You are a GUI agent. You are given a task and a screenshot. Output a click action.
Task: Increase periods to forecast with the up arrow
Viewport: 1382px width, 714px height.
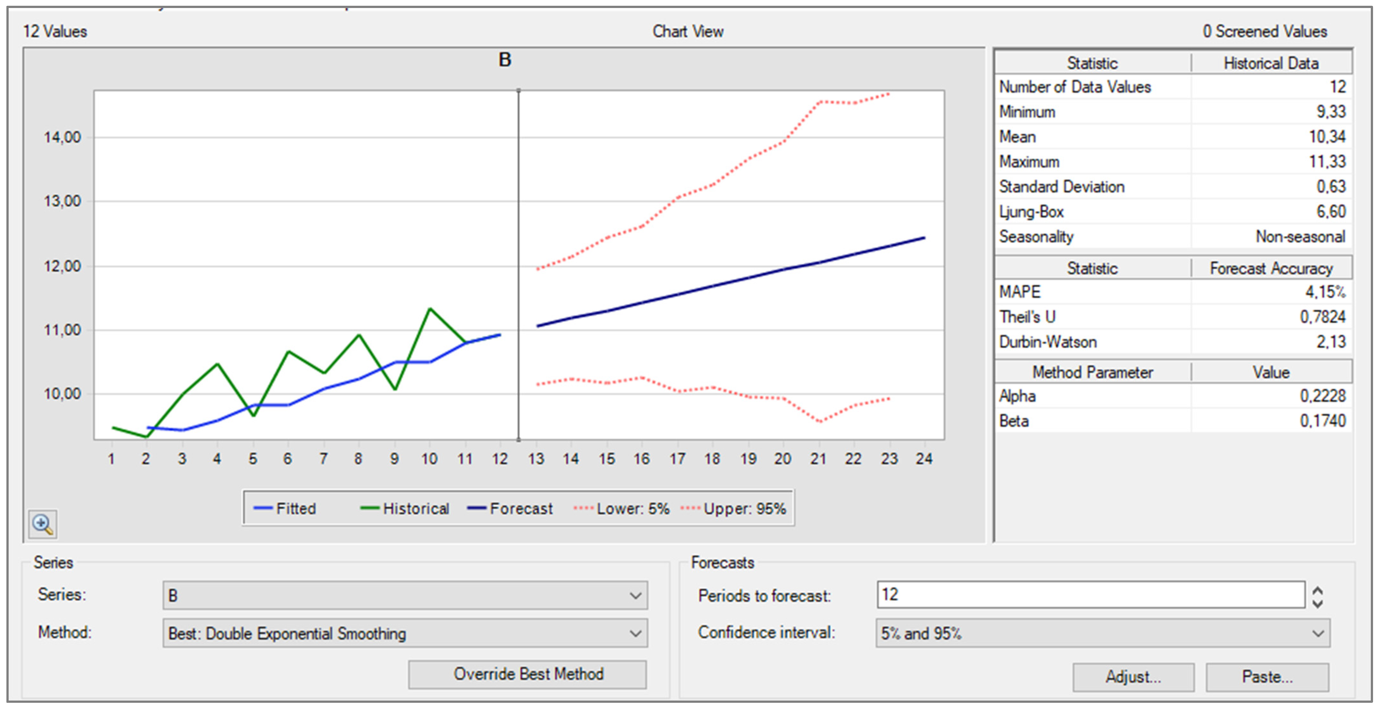[1318, 589]
